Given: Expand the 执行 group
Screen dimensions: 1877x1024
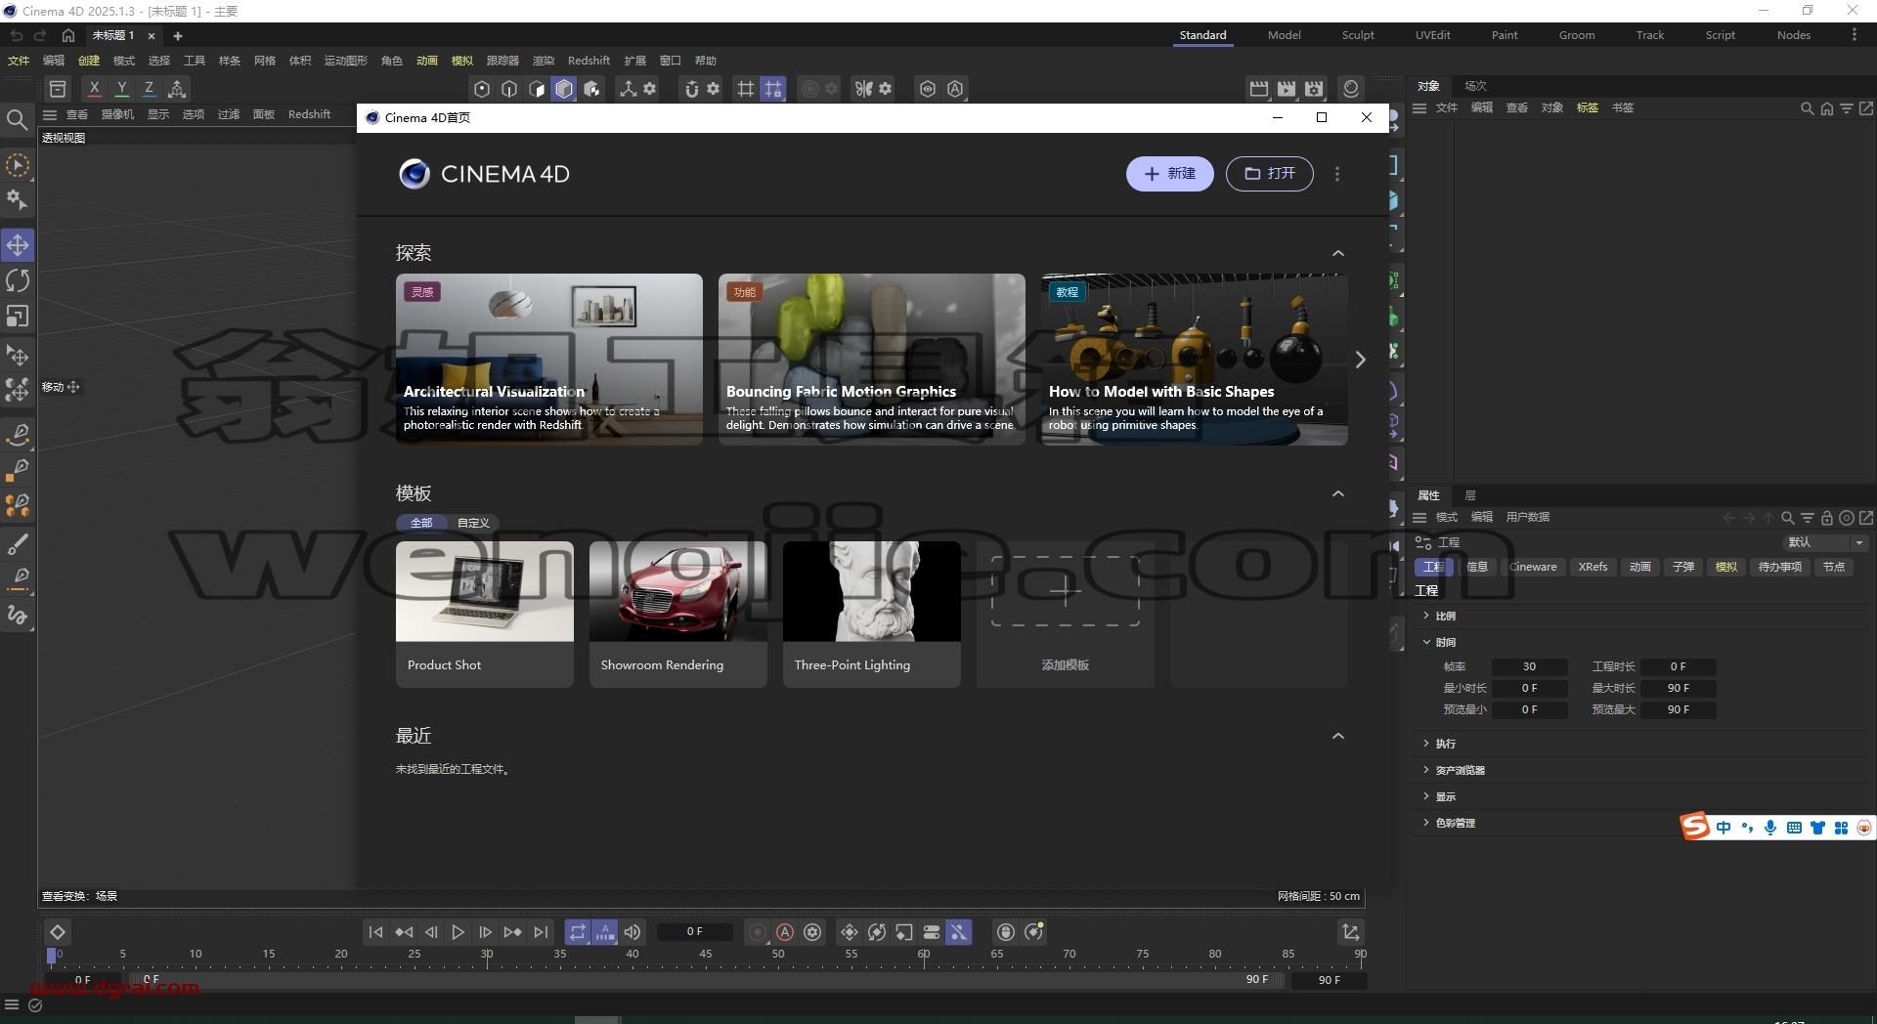Looking at the screenshot, I should (x=1426, y=744).
